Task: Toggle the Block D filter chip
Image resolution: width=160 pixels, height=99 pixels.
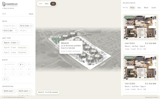Action: pyautogui.click(x=6, y=69)
